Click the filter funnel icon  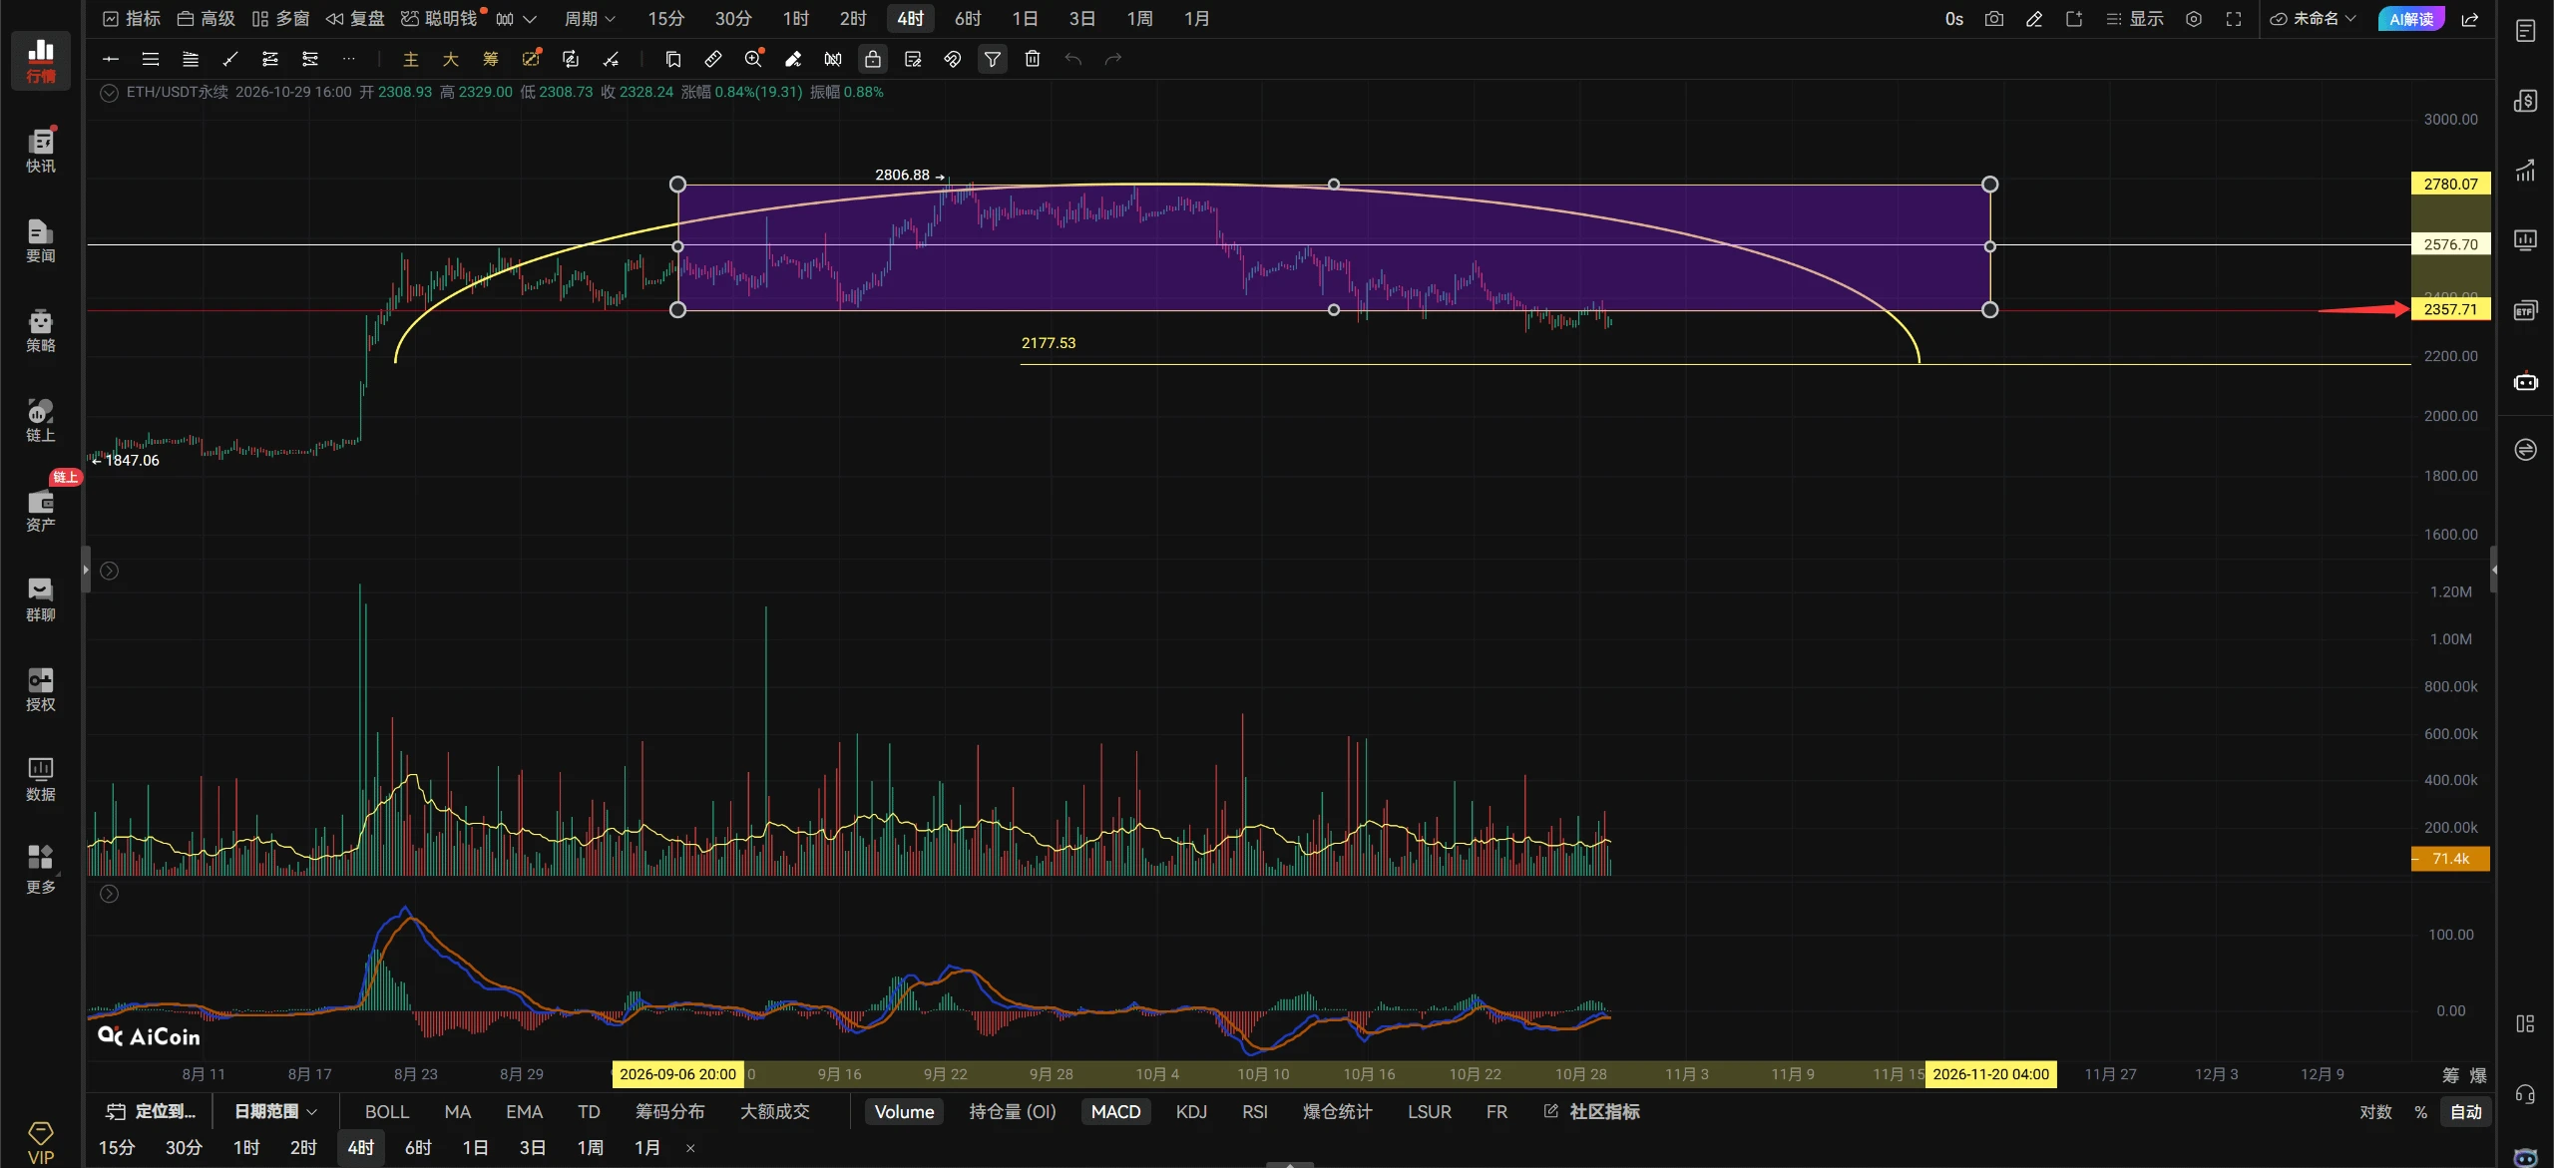pyautogui.click(x=993, y=59)
